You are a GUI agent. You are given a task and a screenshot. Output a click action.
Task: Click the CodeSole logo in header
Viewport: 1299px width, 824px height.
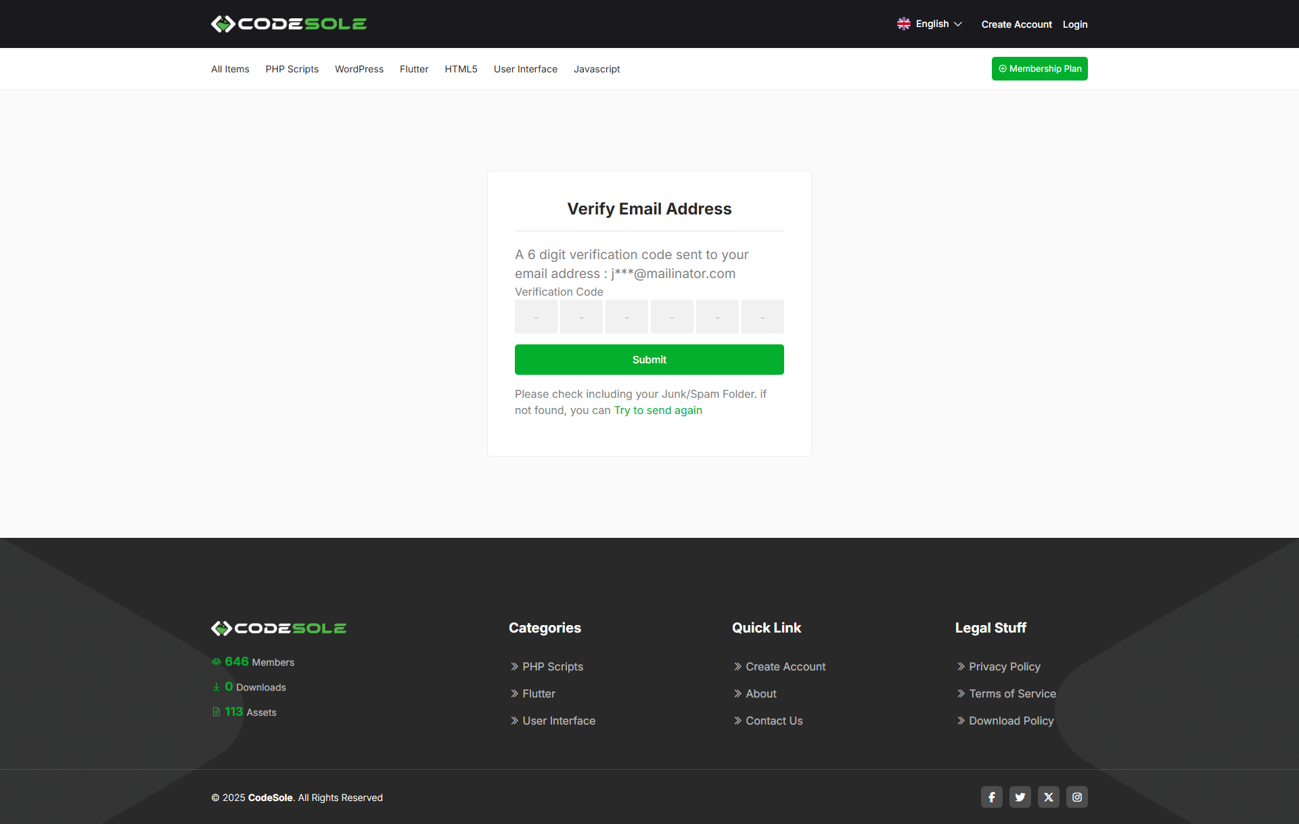pyautogui.click(x=288, y=24)
